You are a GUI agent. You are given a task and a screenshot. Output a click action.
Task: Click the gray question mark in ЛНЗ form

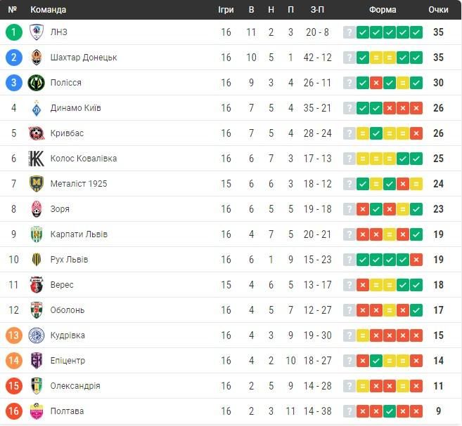349,32
